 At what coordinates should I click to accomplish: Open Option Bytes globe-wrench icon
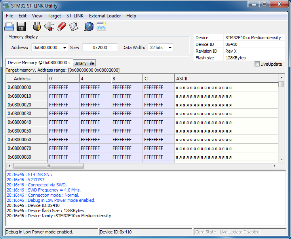89,27
